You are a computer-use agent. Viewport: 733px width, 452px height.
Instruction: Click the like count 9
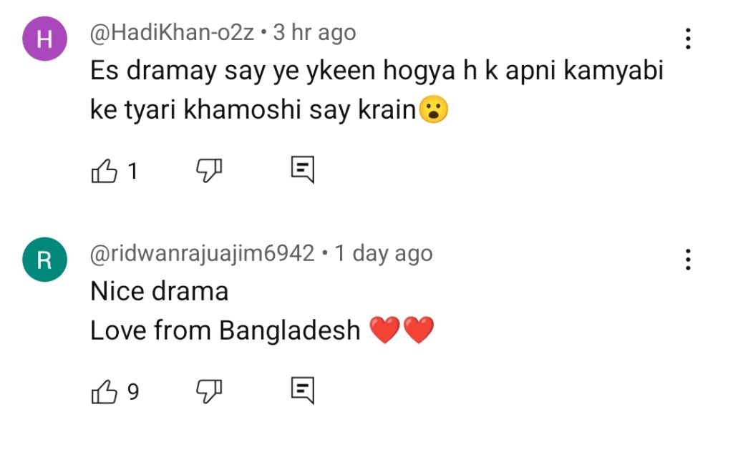132,391
